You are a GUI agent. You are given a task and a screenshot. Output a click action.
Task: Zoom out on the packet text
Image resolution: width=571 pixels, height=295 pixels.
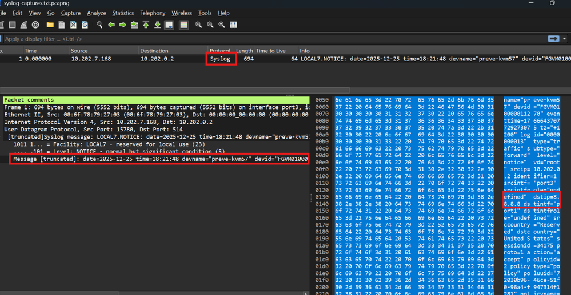pos(210,25)
